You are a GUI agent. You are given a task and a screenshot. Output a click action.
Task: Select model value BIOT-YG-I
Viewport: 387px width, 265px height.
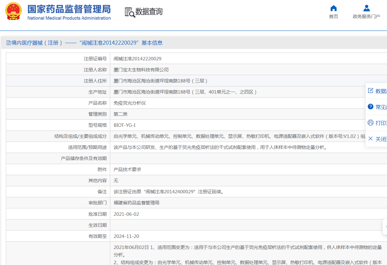tap(124, 125)
